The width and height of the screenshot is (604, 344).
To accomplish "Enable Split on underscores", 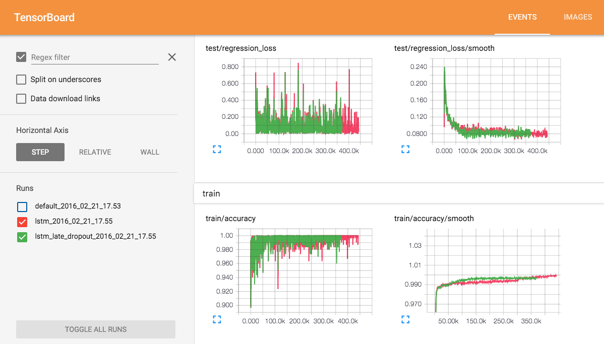I will click(x=21, y=79).
